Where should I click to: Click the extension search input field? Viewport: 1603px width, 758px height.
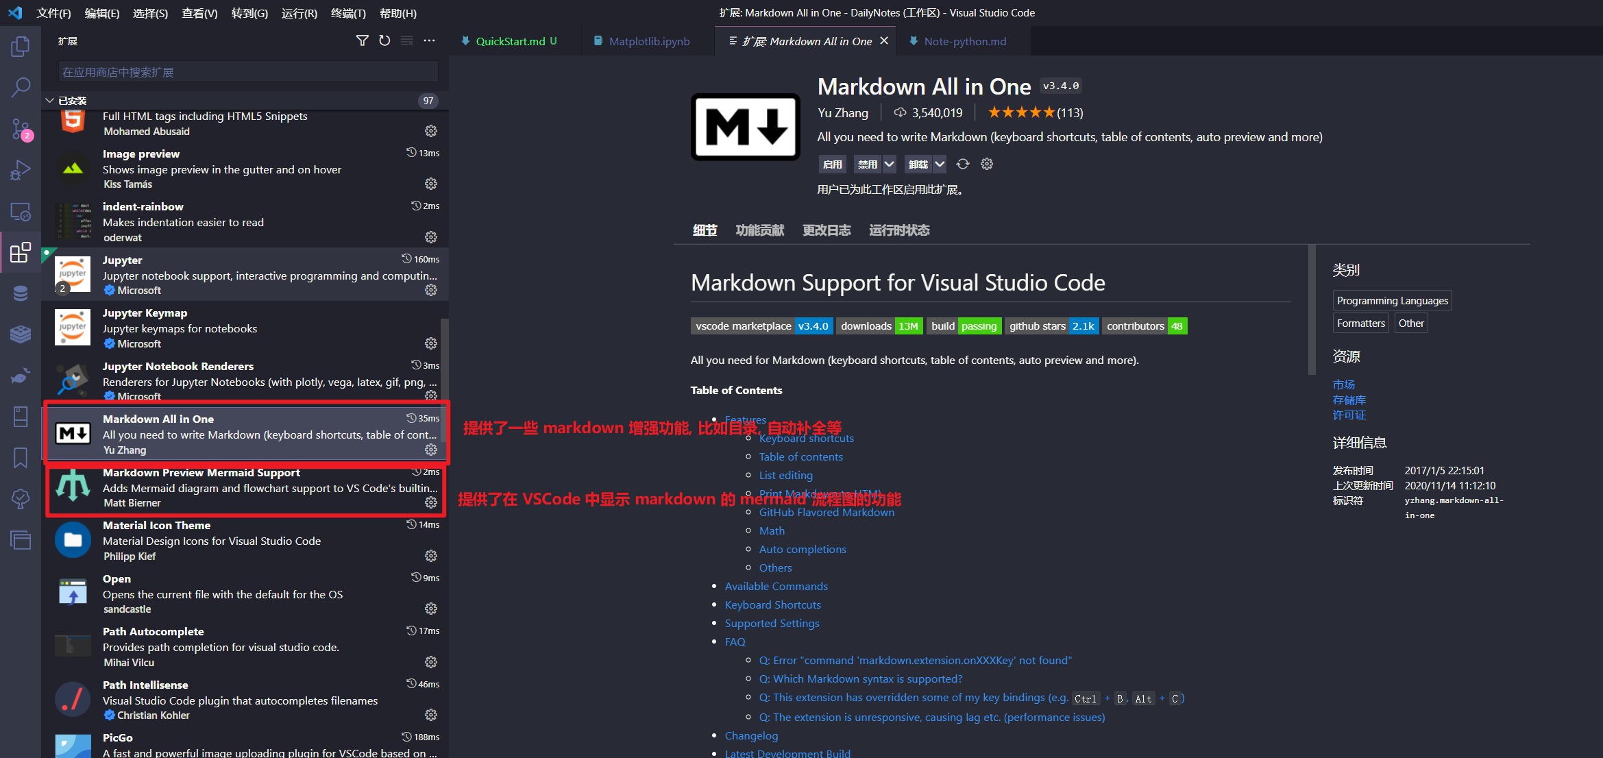point(248,72)
